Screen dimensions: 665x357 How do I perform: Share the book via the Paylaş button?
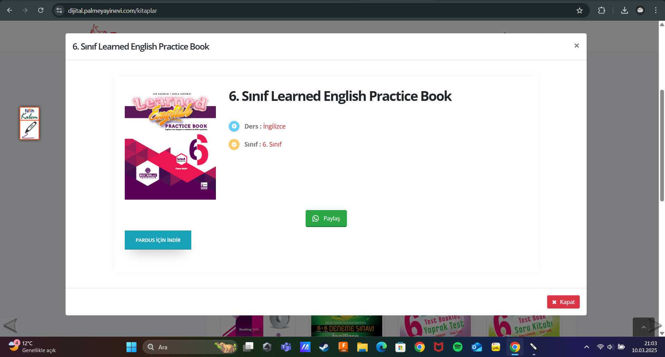coord(326,218)
